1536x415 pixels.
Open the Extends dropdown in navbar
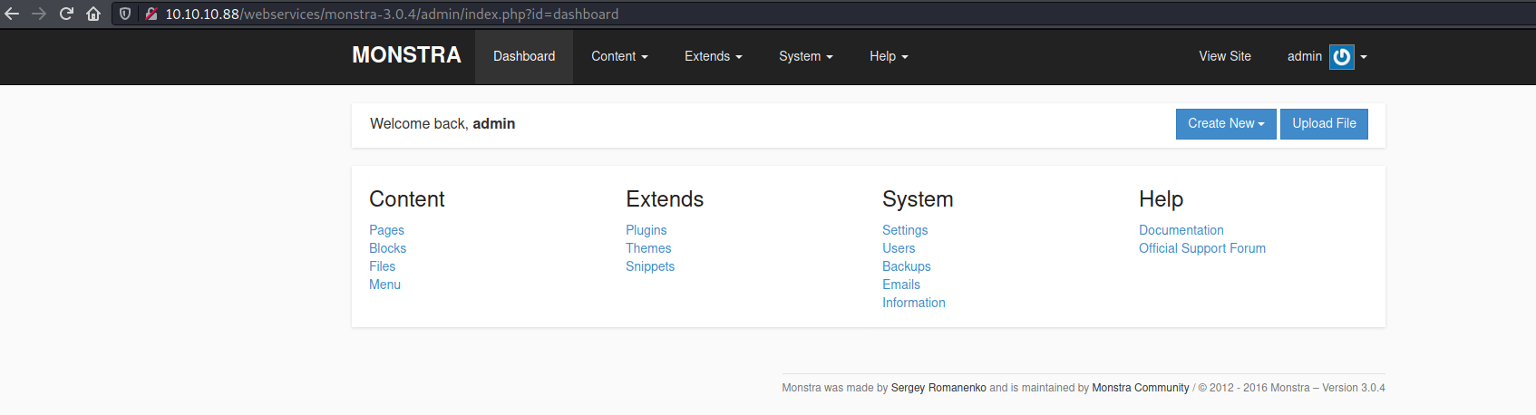(x=713, y=56)
